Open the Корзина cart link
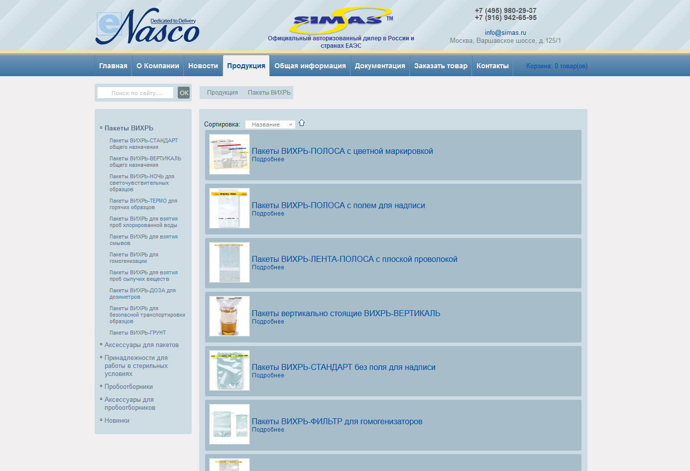690x471 pixels. click(557, 66)
